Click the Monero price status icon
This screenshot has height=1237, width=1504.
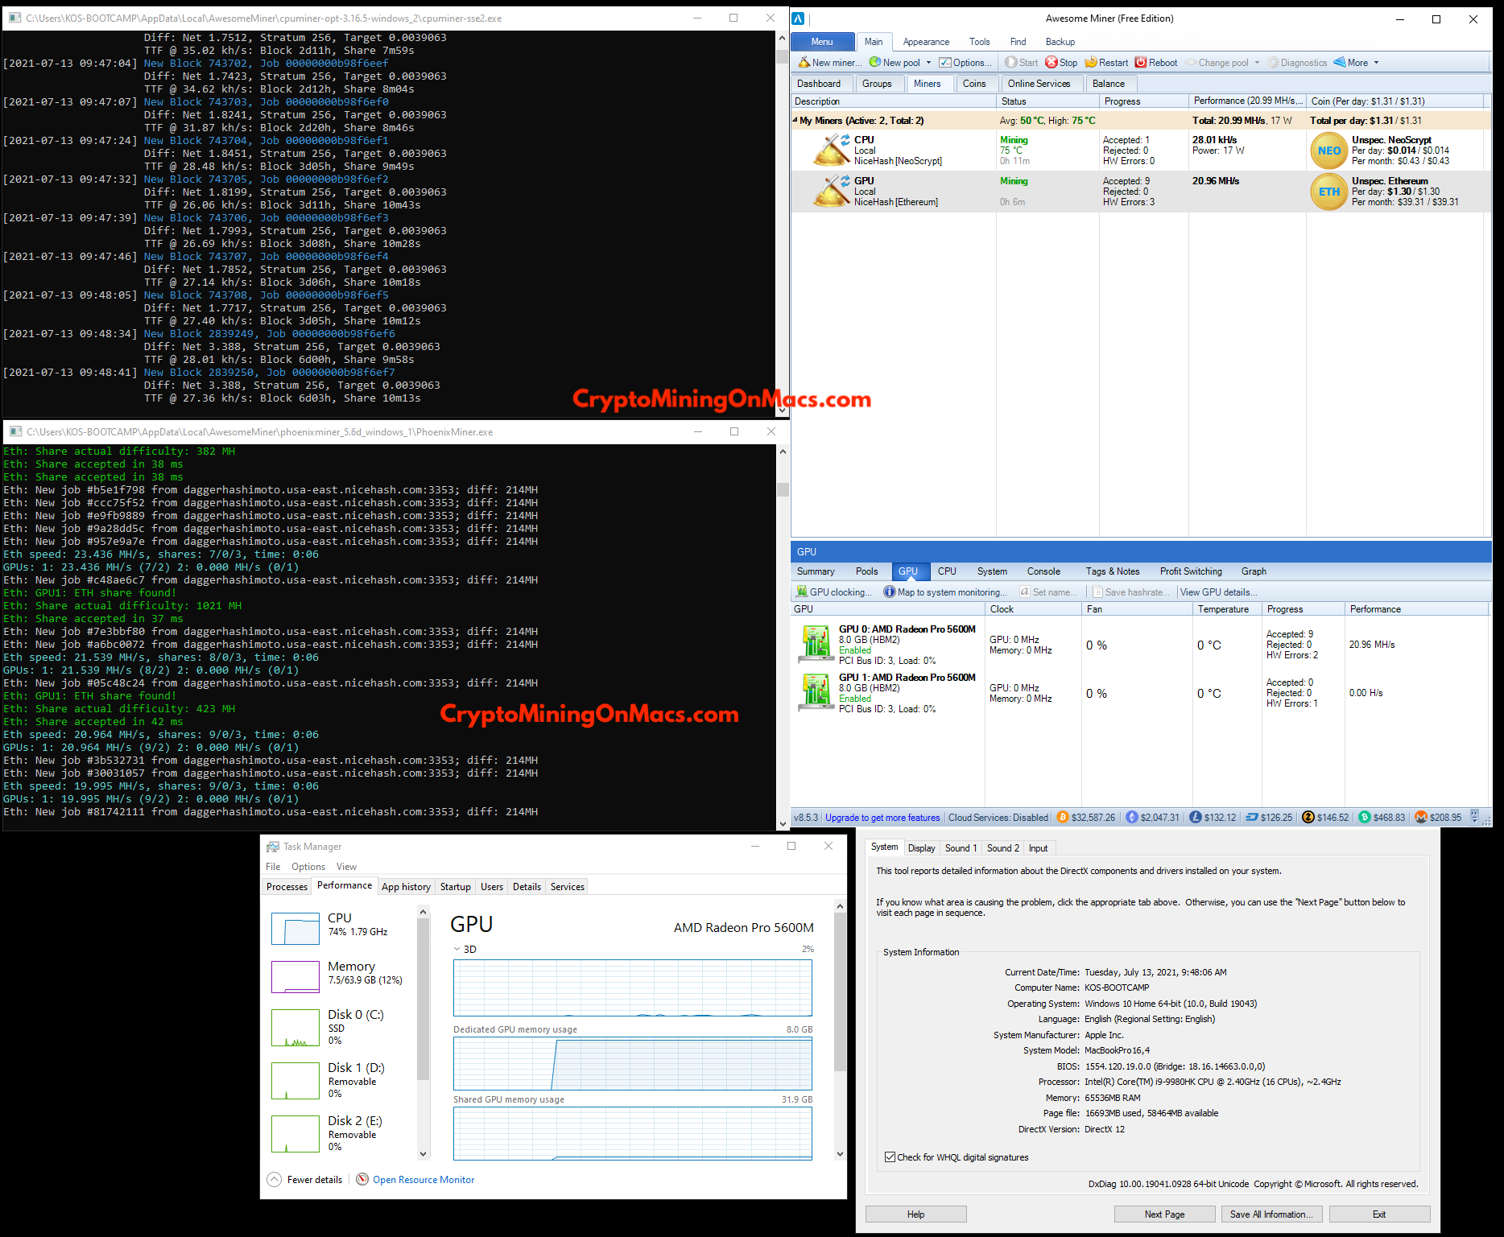[x=1421, y=817]
